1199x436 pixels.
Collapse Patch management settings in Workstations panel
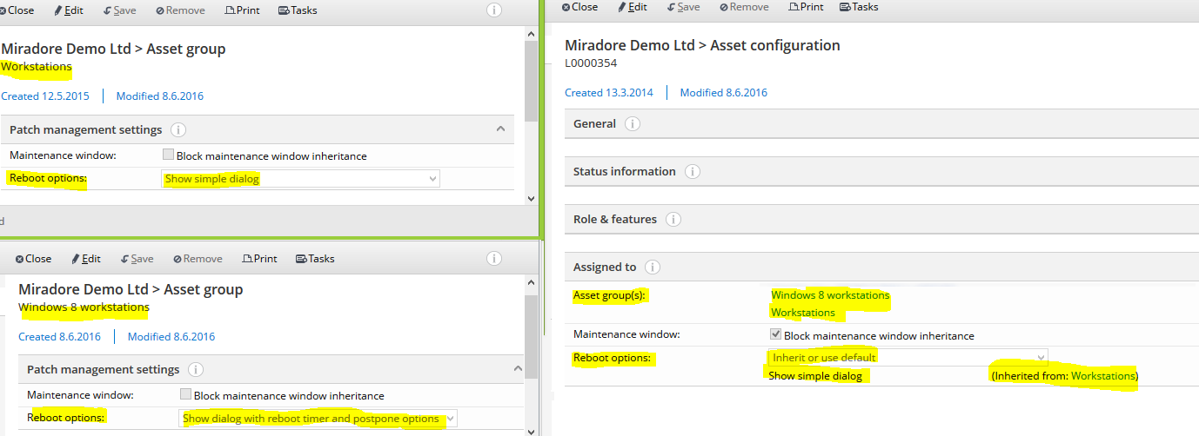click(x=500, y=129)
